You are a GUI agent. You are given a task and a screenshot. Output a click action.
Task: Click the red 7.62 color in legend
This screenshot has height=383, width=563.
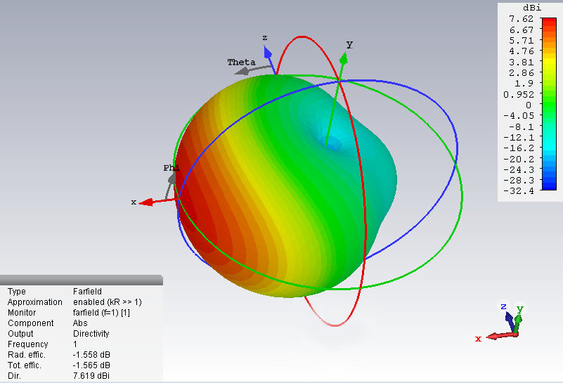coord(548,20)
